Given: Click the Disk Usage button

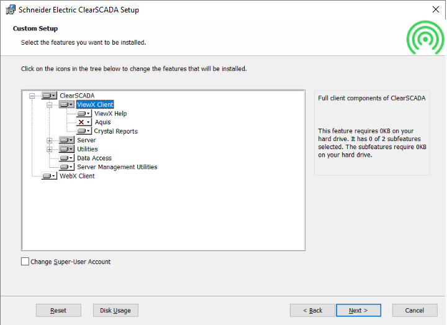Looking at the screenshot, I should (115, 310).
